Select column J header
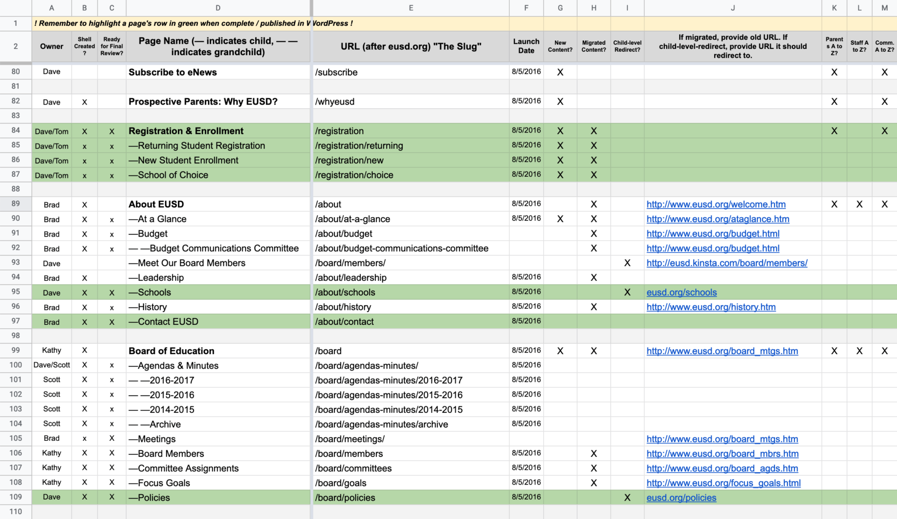Viewport: 897px width, 519px height. point(733,8)
